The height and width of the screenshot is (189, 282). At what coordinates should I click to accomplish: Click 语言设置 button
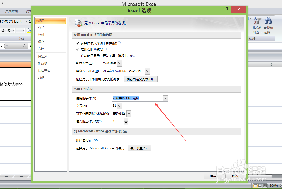point(139,148)
